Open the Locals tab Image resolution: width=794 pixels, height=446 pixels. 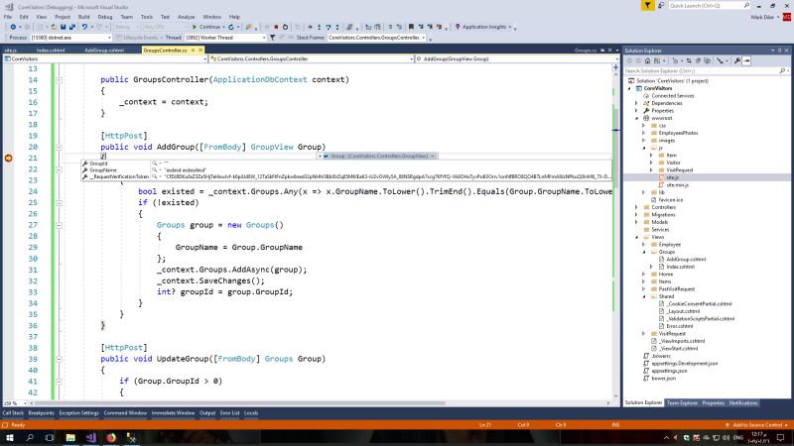251,413
